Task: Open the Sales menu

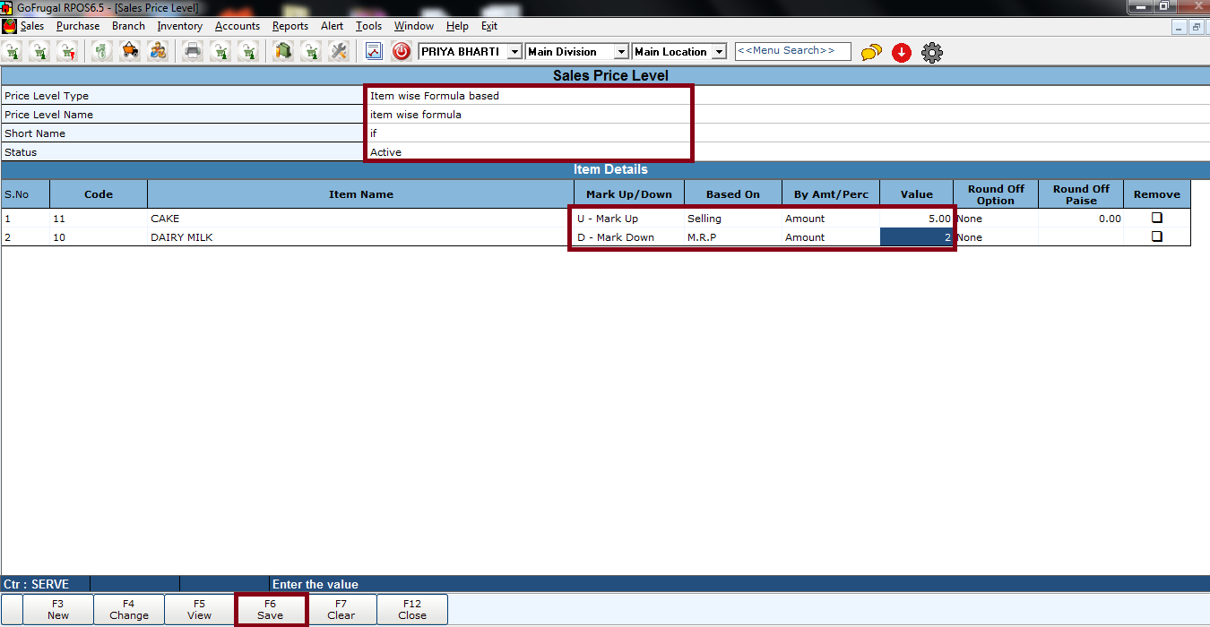Action: tap(32, 26)
